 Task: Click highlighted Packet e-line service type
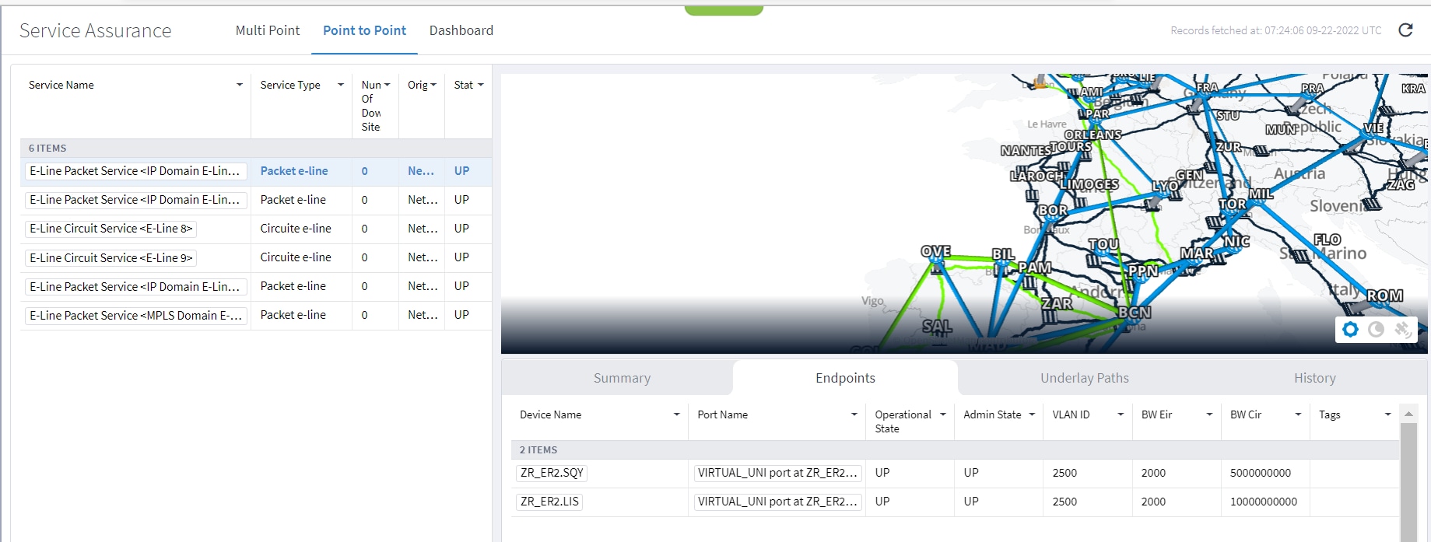[x=293, y=171]
